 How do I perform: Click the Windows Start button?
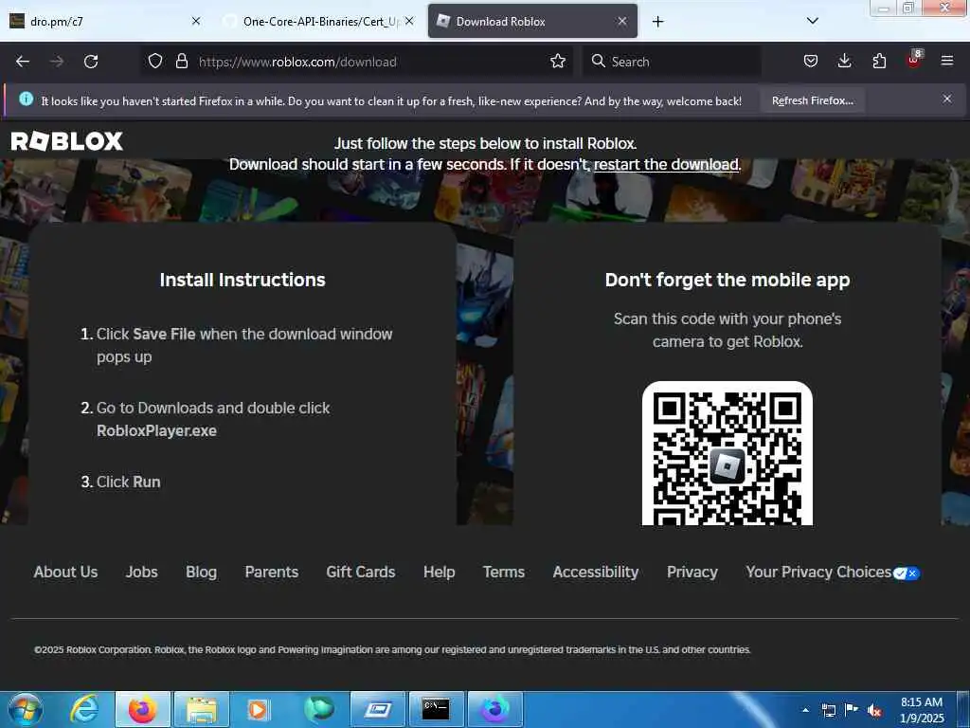25,709
